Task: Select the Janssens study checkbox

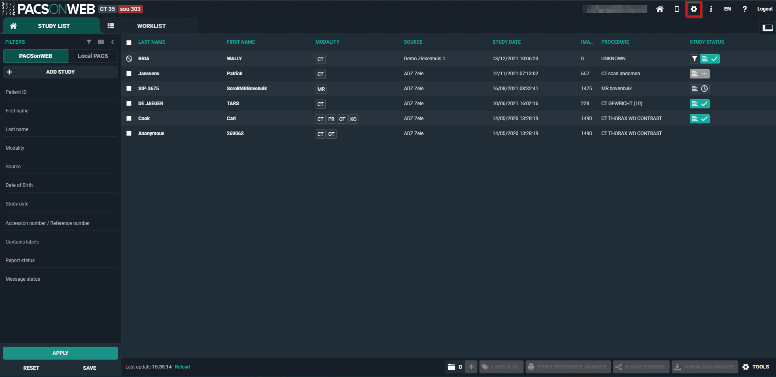Action: [x=129, y=74]
